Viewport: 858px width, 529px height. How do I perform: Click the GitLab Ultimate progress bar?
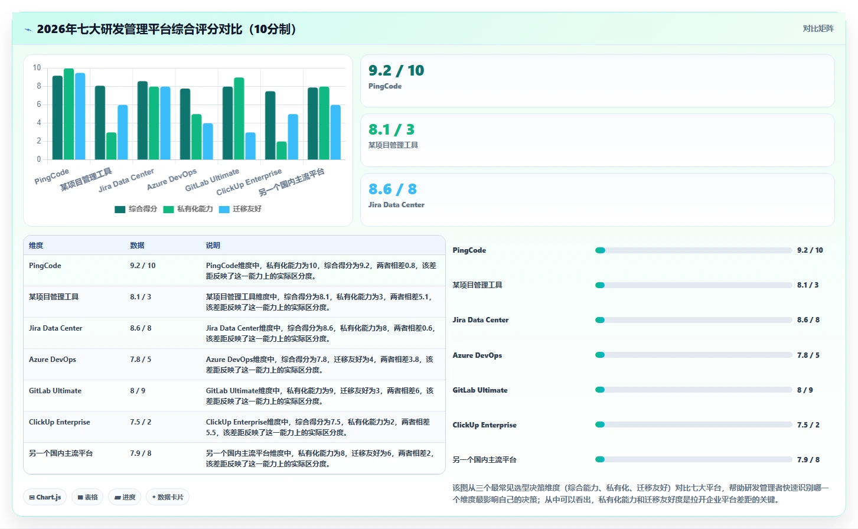pos(693,390)
